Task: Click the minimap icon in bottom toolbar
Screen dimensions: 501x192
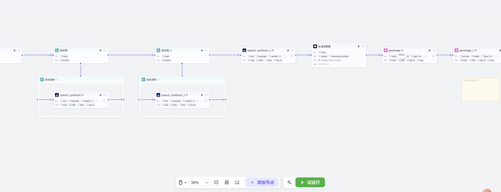Action: pyautogui.click(x=237, y=182)
